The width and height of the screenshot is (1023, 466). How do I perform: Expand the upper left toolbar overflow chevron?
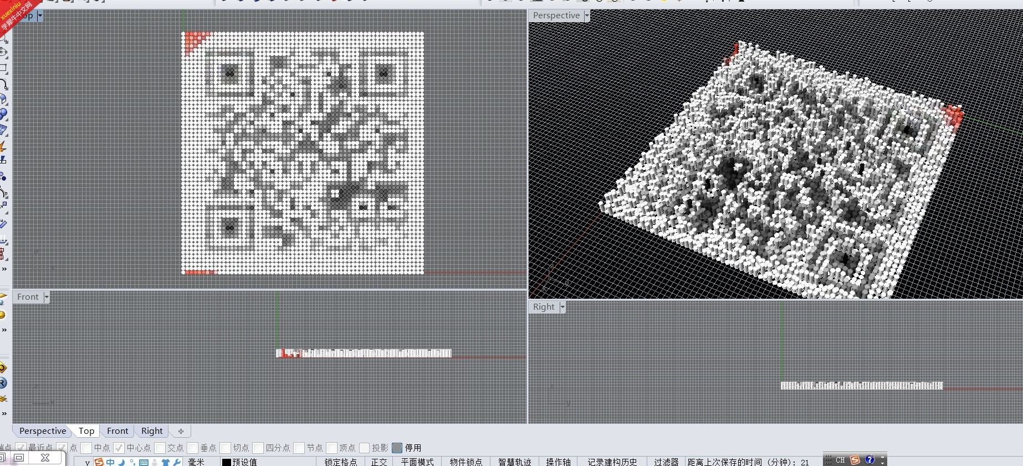(4, 269)
